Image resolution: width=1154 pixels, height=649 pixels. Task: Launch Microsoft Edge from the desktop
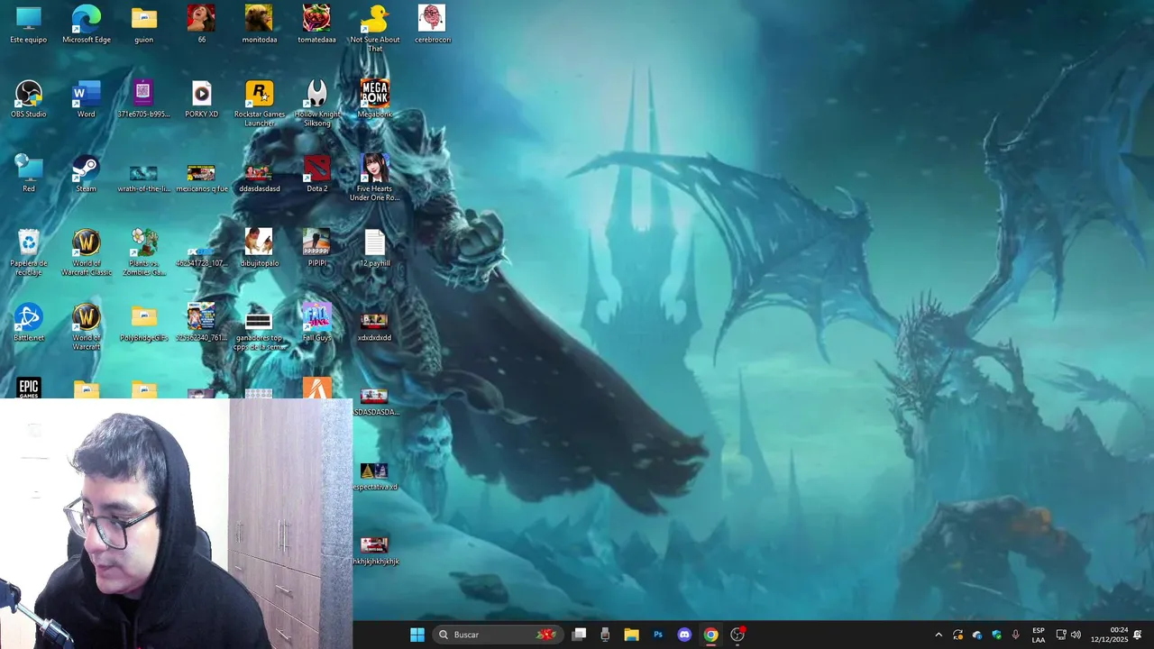pos(87,24)
